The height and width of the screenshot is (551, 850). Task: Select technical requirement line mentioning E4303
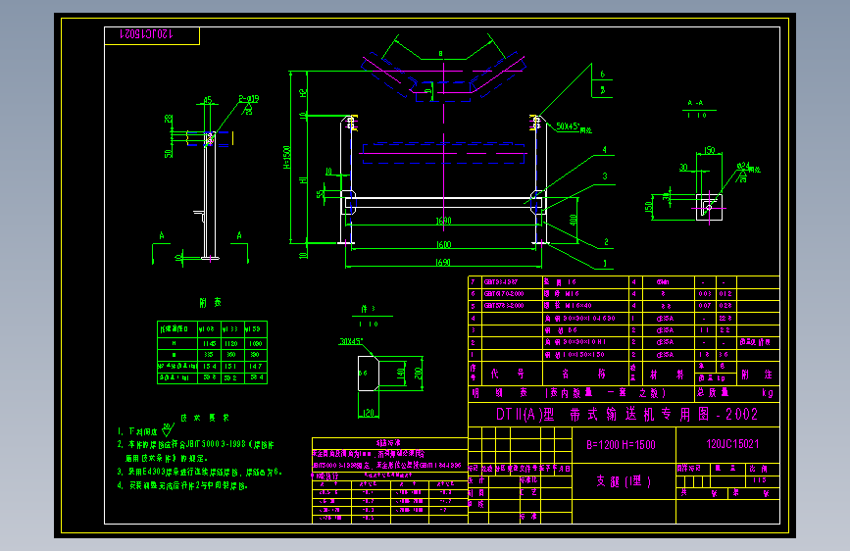pos(199,472)
